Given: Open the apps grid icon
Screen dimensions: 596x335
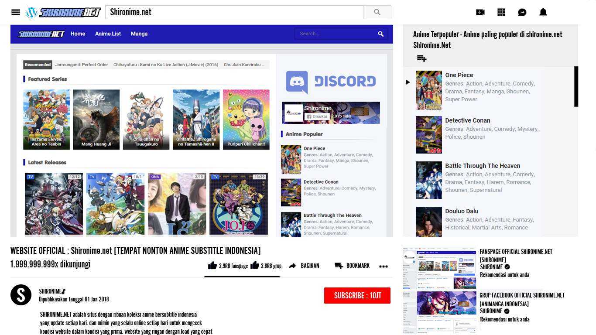Looking at the screenshot, I should (501, 12).
